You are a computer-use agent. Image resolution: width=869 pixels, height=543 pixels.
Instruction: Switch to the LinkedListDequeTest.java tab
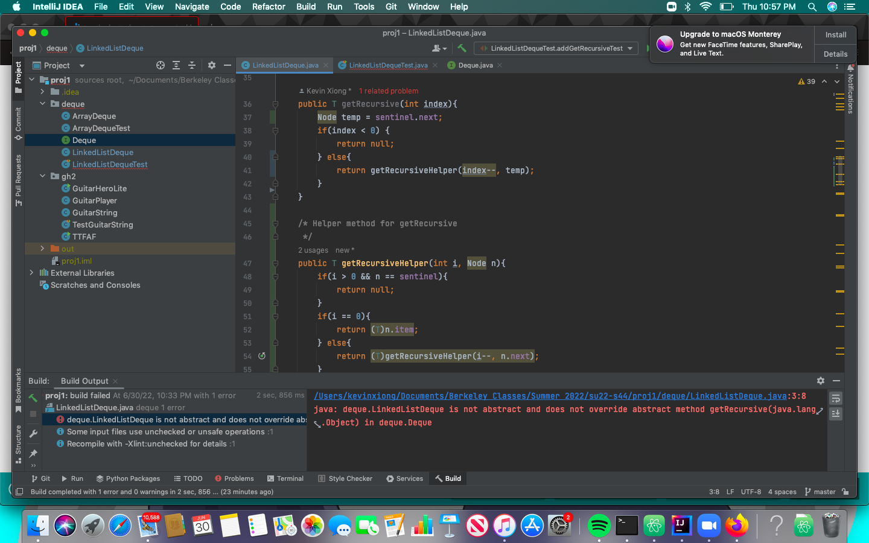pos(387,65)
